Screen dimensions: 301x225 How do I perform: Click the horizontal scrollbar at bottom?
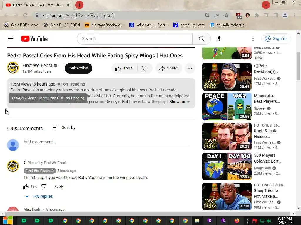tap(147, 214)
